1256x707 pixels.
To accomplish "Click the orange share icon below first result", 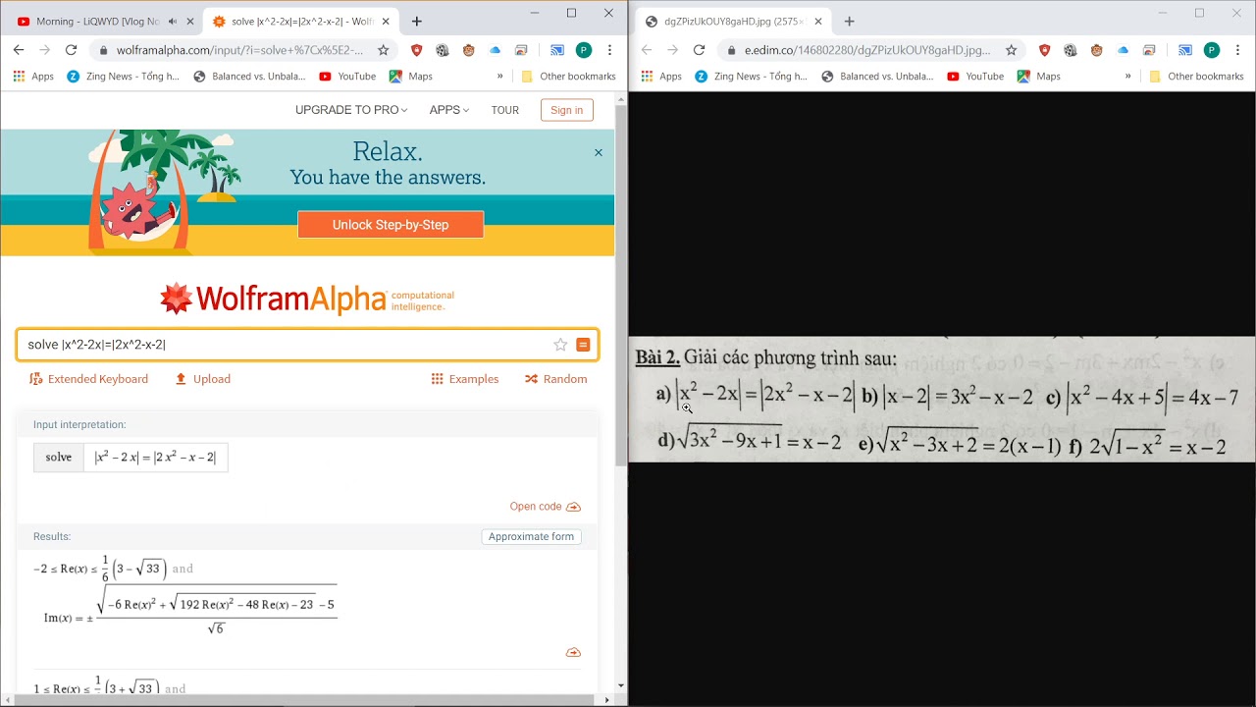I will click(574, 653).
